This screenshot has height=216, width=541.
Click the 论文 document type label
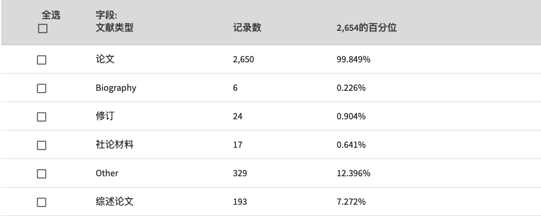coord(105,59)
